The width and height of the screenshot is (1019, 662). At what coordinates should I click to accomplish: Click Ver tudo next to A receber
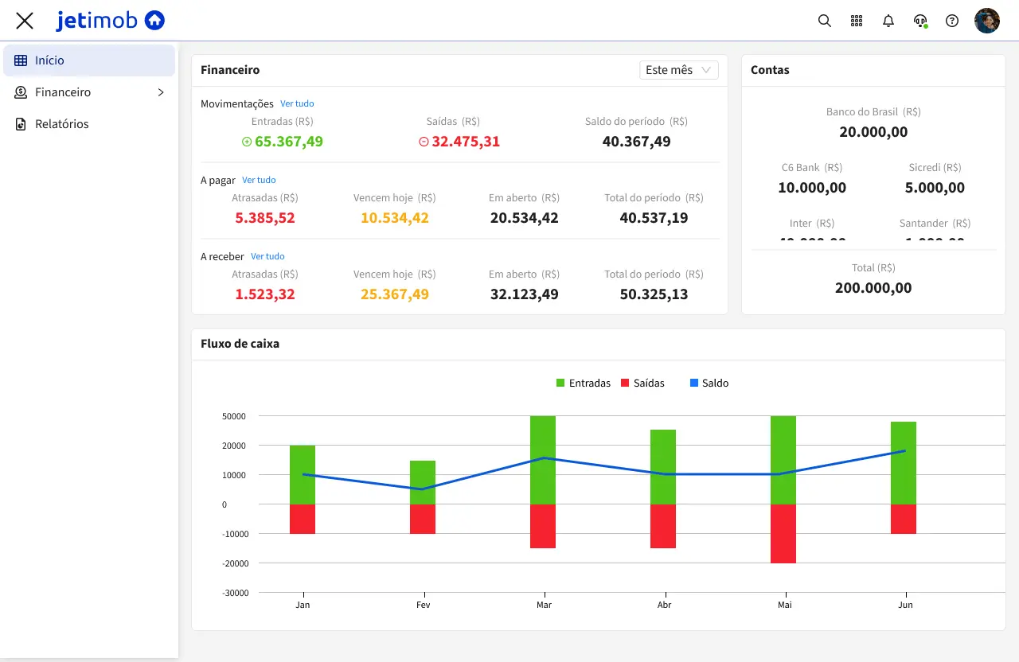coord(267,256)
